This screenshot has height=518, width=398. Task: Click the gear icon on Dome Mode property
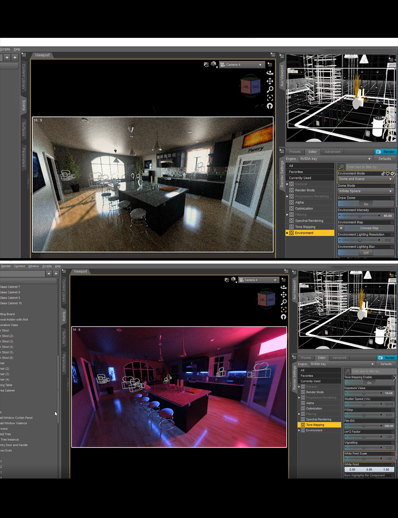[x=392, y=186]
